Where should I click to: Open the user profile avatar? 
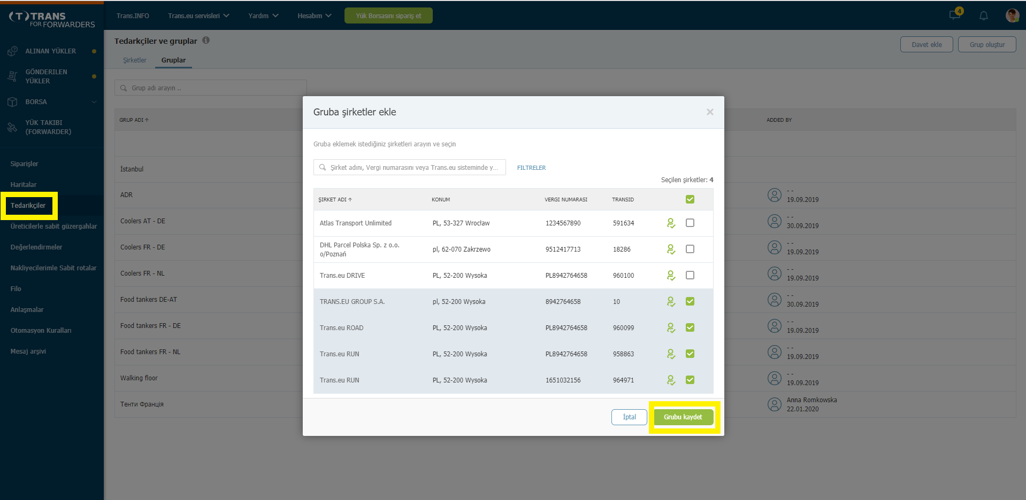pyautogui.click(x=1012, y=15)
